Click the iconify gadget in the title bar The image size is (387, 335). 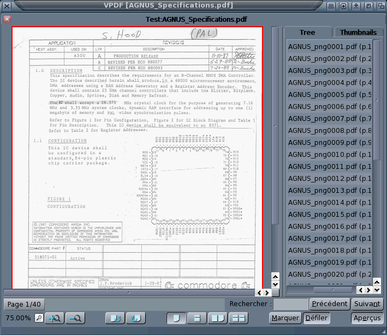click(x=331, y=5)
